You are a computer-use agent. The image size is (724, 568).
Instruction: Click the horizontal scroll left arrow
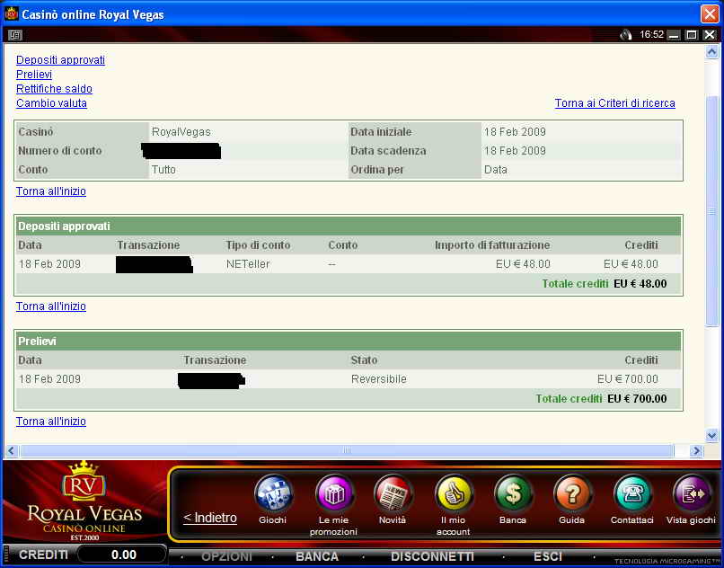point(12,450)
